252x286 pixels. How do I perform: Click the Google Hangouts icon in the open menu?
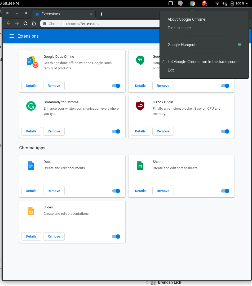point(240,44)
